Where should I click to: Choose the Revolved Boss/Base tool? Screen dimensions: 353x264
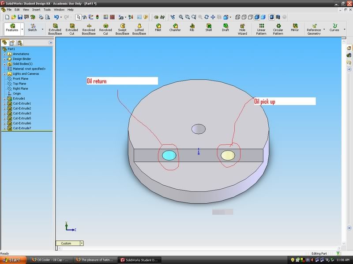coord(89,29)
